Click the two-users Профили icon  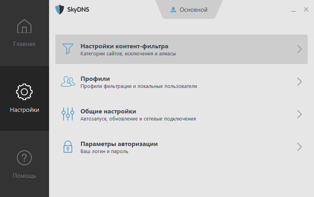[x=68, y=82]
